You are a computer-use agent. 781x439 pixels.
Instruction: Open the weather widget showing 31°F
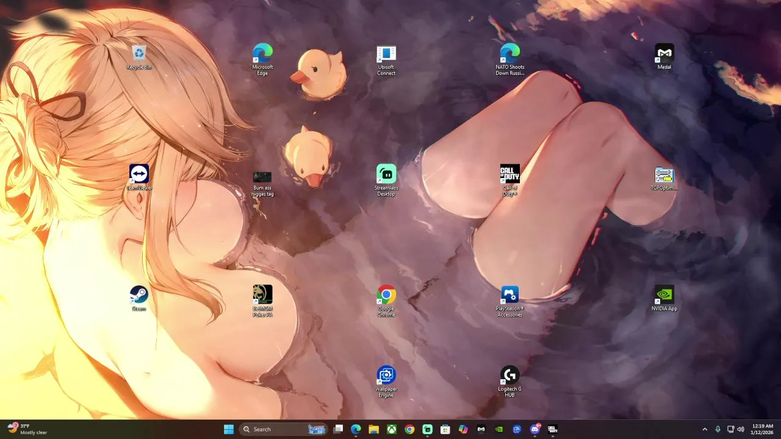pyautogui.click(x=27, y=429)
